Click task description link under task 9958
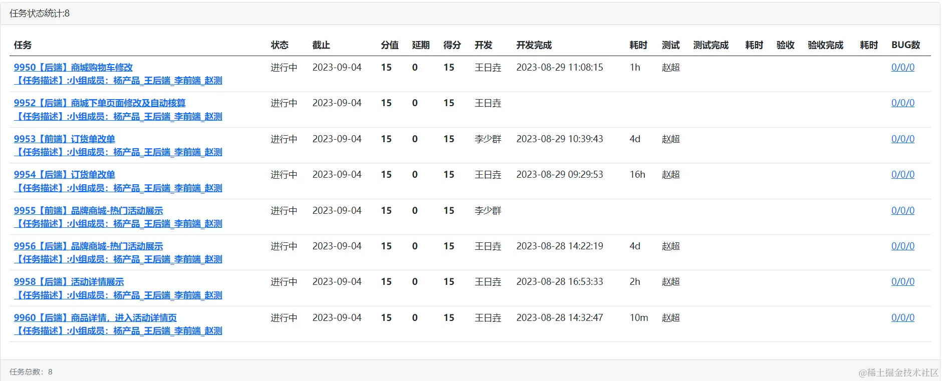The height and width of the screenshot is (381, 942). 118,295
